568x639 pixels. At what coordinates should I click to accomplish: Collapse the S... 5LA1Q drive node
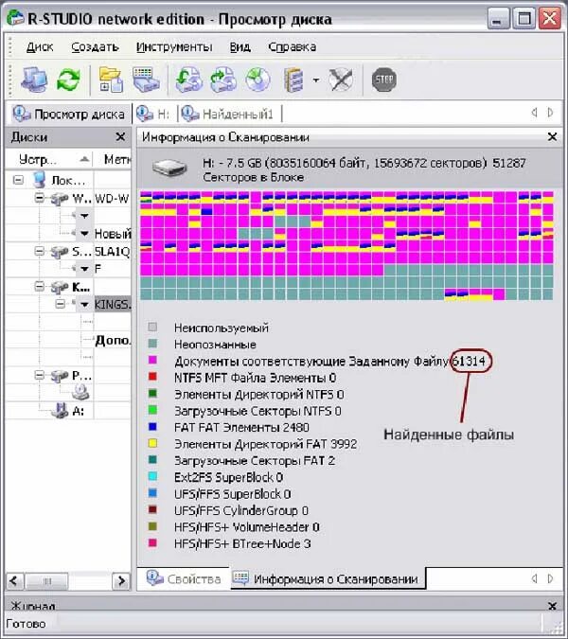[40, 251]
